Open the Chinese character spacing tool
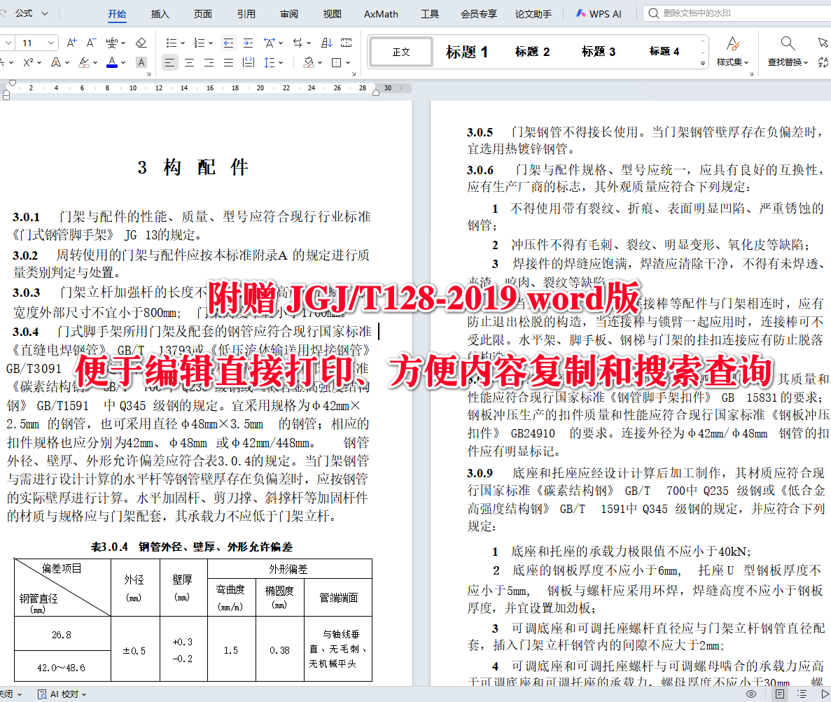831x702 pixels. coord(270,43)
